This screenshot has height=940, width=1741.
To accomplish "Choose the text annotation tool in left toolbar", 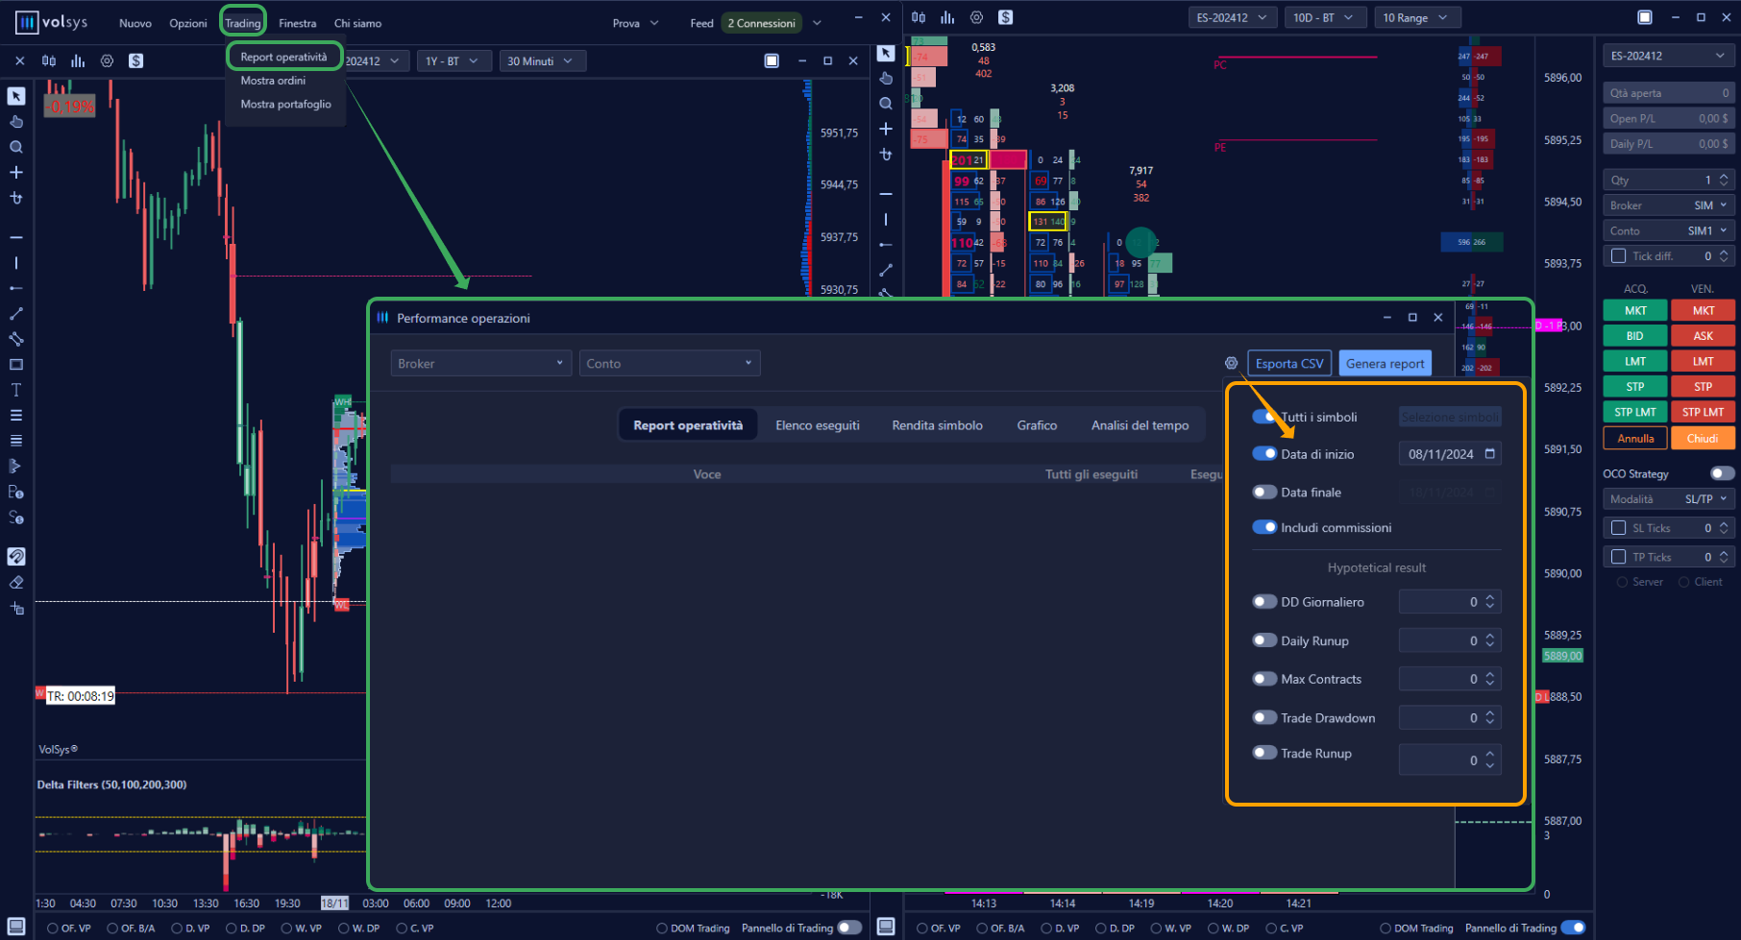I will (16, 390).
